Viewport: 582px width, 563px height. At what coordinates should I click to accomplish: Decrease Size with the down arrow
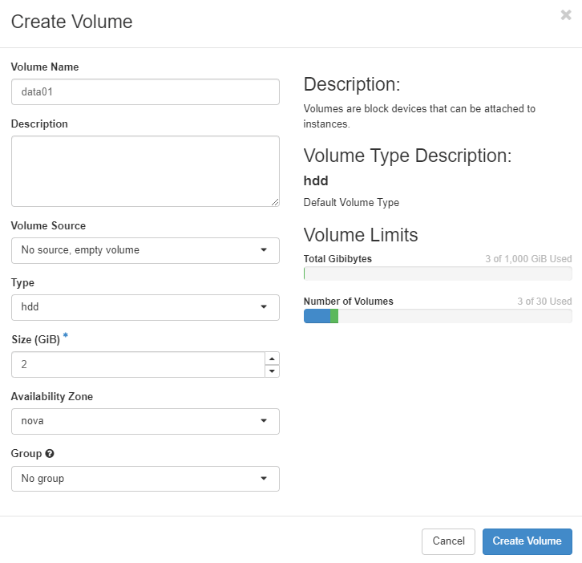pyautogui.click(x=273, y=371)
